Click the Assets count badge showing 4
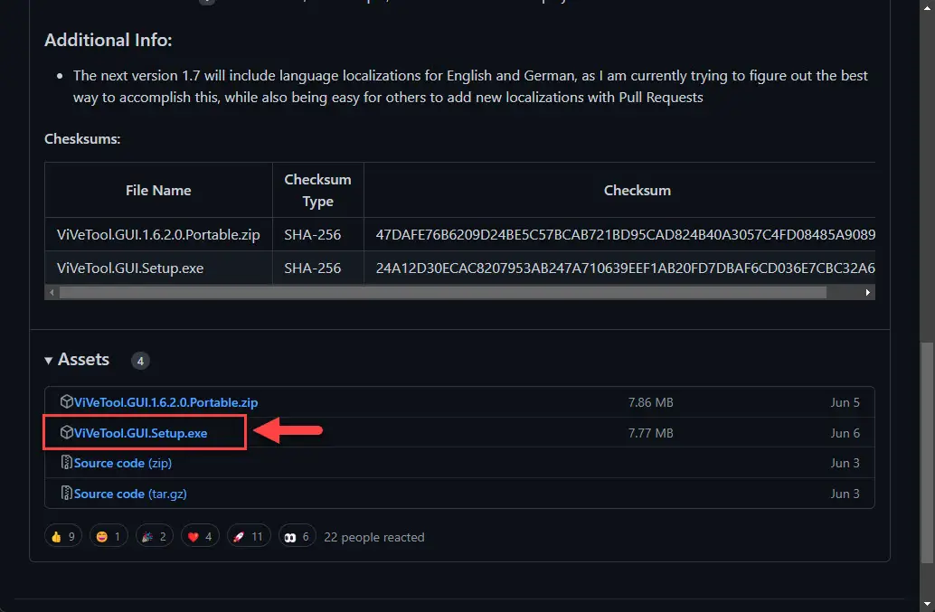The width and height of the screenshot is (935, 612). pos(140,361)
